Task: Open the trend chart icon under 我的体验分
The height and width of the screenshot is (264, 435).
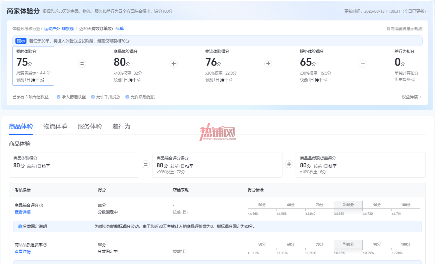Action: point(42,80)
